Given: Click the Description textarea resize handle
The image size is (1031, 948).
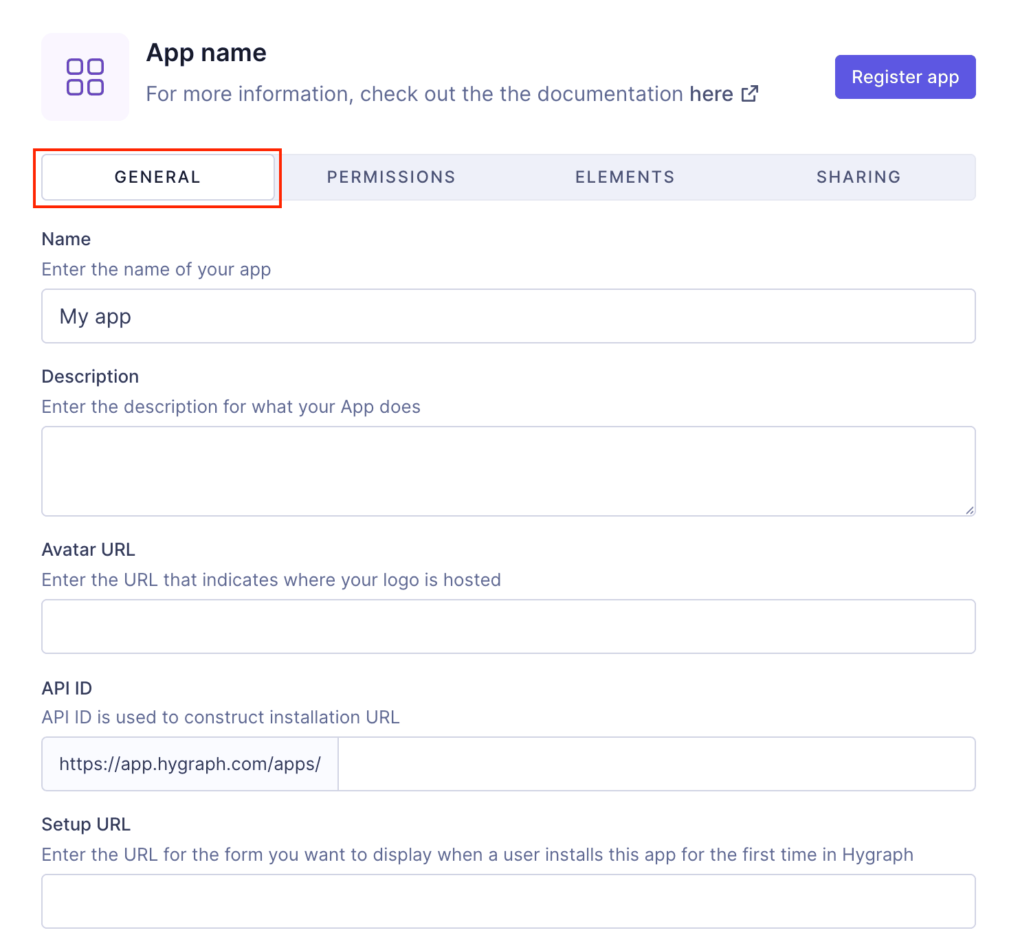Looking at the screenshot, I should pyautogui.click(x=969, y=510).
